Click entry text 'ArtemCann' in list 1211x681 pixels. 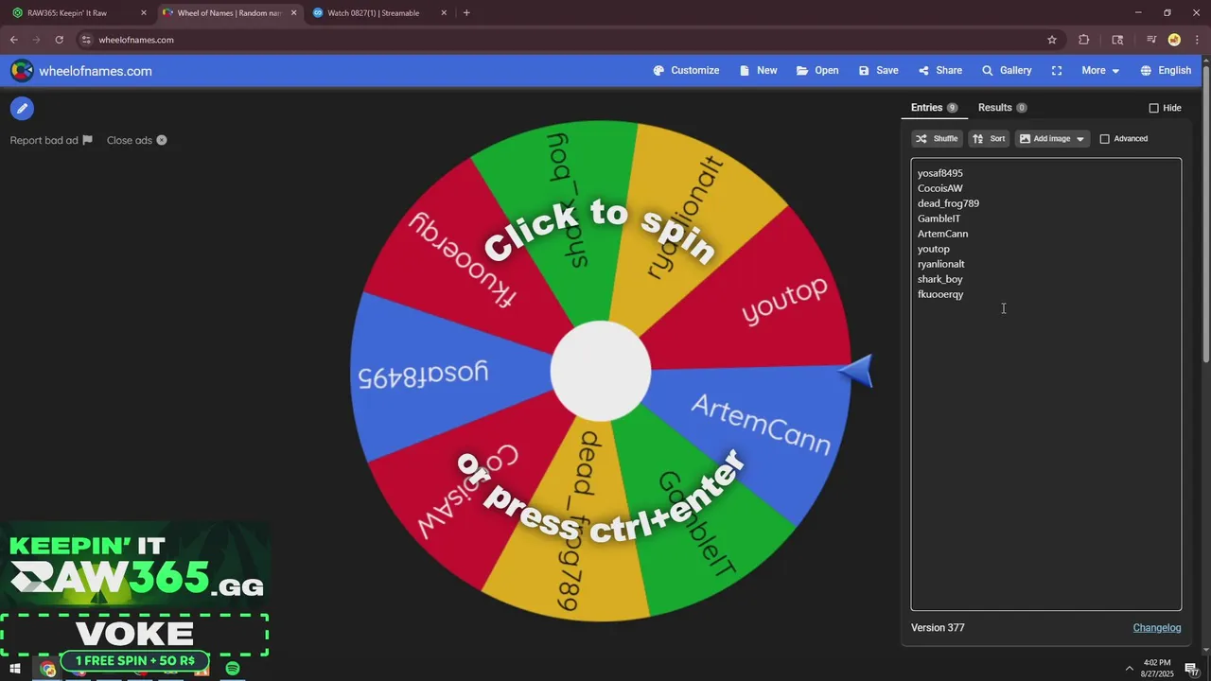click(x=942, y=234)
